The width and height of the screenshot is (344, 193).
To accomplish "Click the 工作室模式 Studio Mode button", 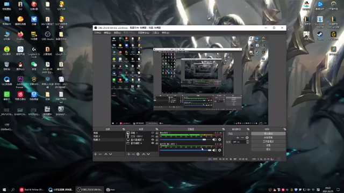I will pyautogui.click(x=268, y=142).
